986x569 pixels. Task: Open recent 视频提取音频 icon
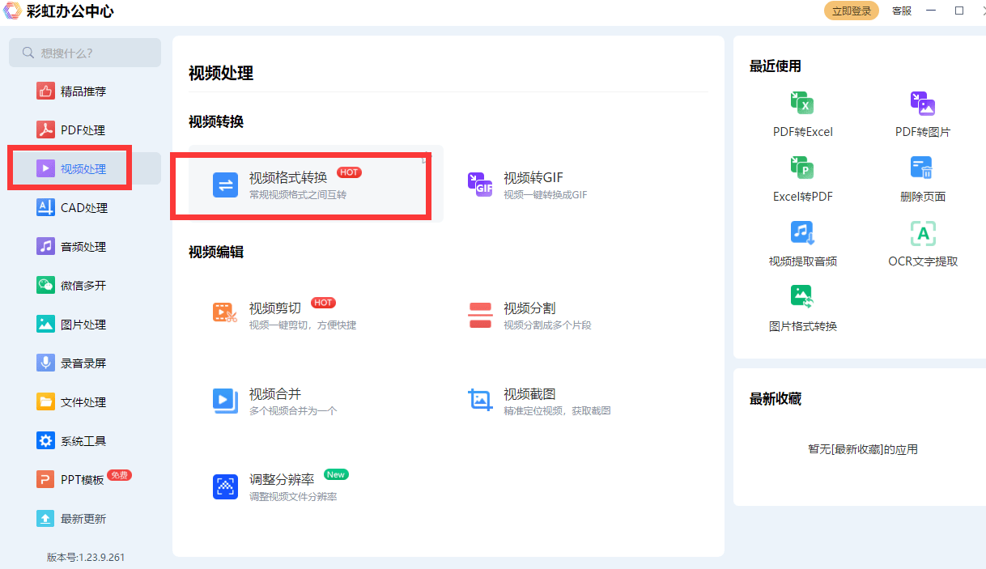pos(802,232)
